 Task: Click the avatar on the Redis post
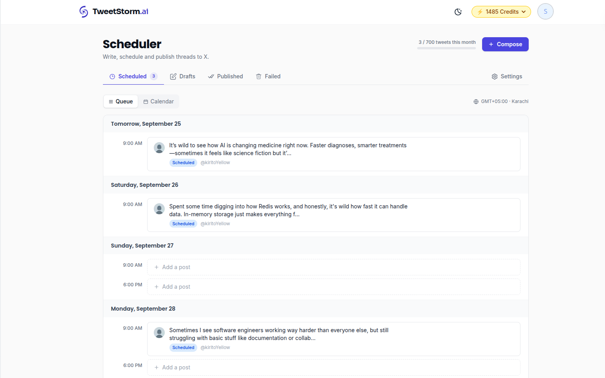coord(159,209)
